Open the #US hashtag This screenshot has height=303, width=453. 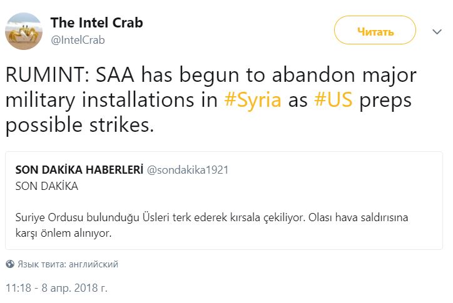pyautogui.click(x=333, y=99)
